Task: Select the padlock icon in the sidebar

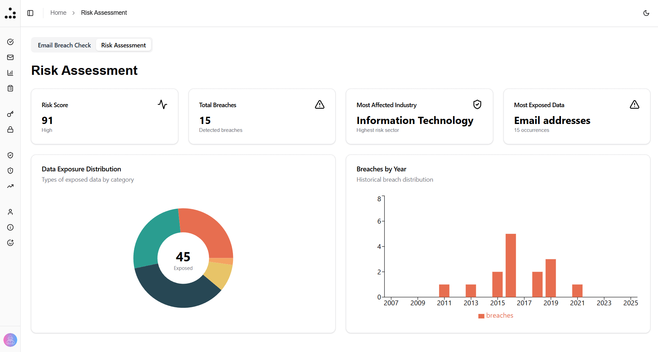Action: 10,129
